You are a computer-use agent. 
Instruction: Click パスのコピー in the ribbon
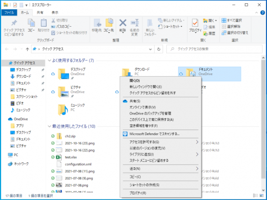[x=61, y=27]
